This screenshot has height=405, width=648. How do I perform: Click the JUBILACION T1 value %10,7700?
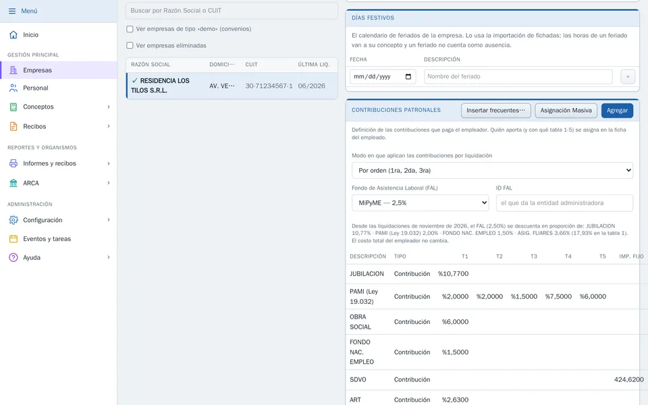[453, 274]
